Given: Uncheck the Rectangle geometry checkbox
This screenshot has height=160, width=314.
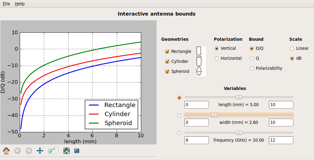Looking at the screenshot, I should pyautogui.click(x=167, y=52).
